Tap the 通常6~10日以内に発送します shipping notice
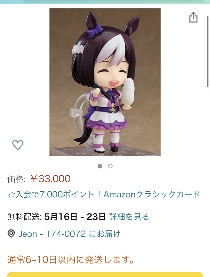Screen dimensions: 210x277 (71, 260)
